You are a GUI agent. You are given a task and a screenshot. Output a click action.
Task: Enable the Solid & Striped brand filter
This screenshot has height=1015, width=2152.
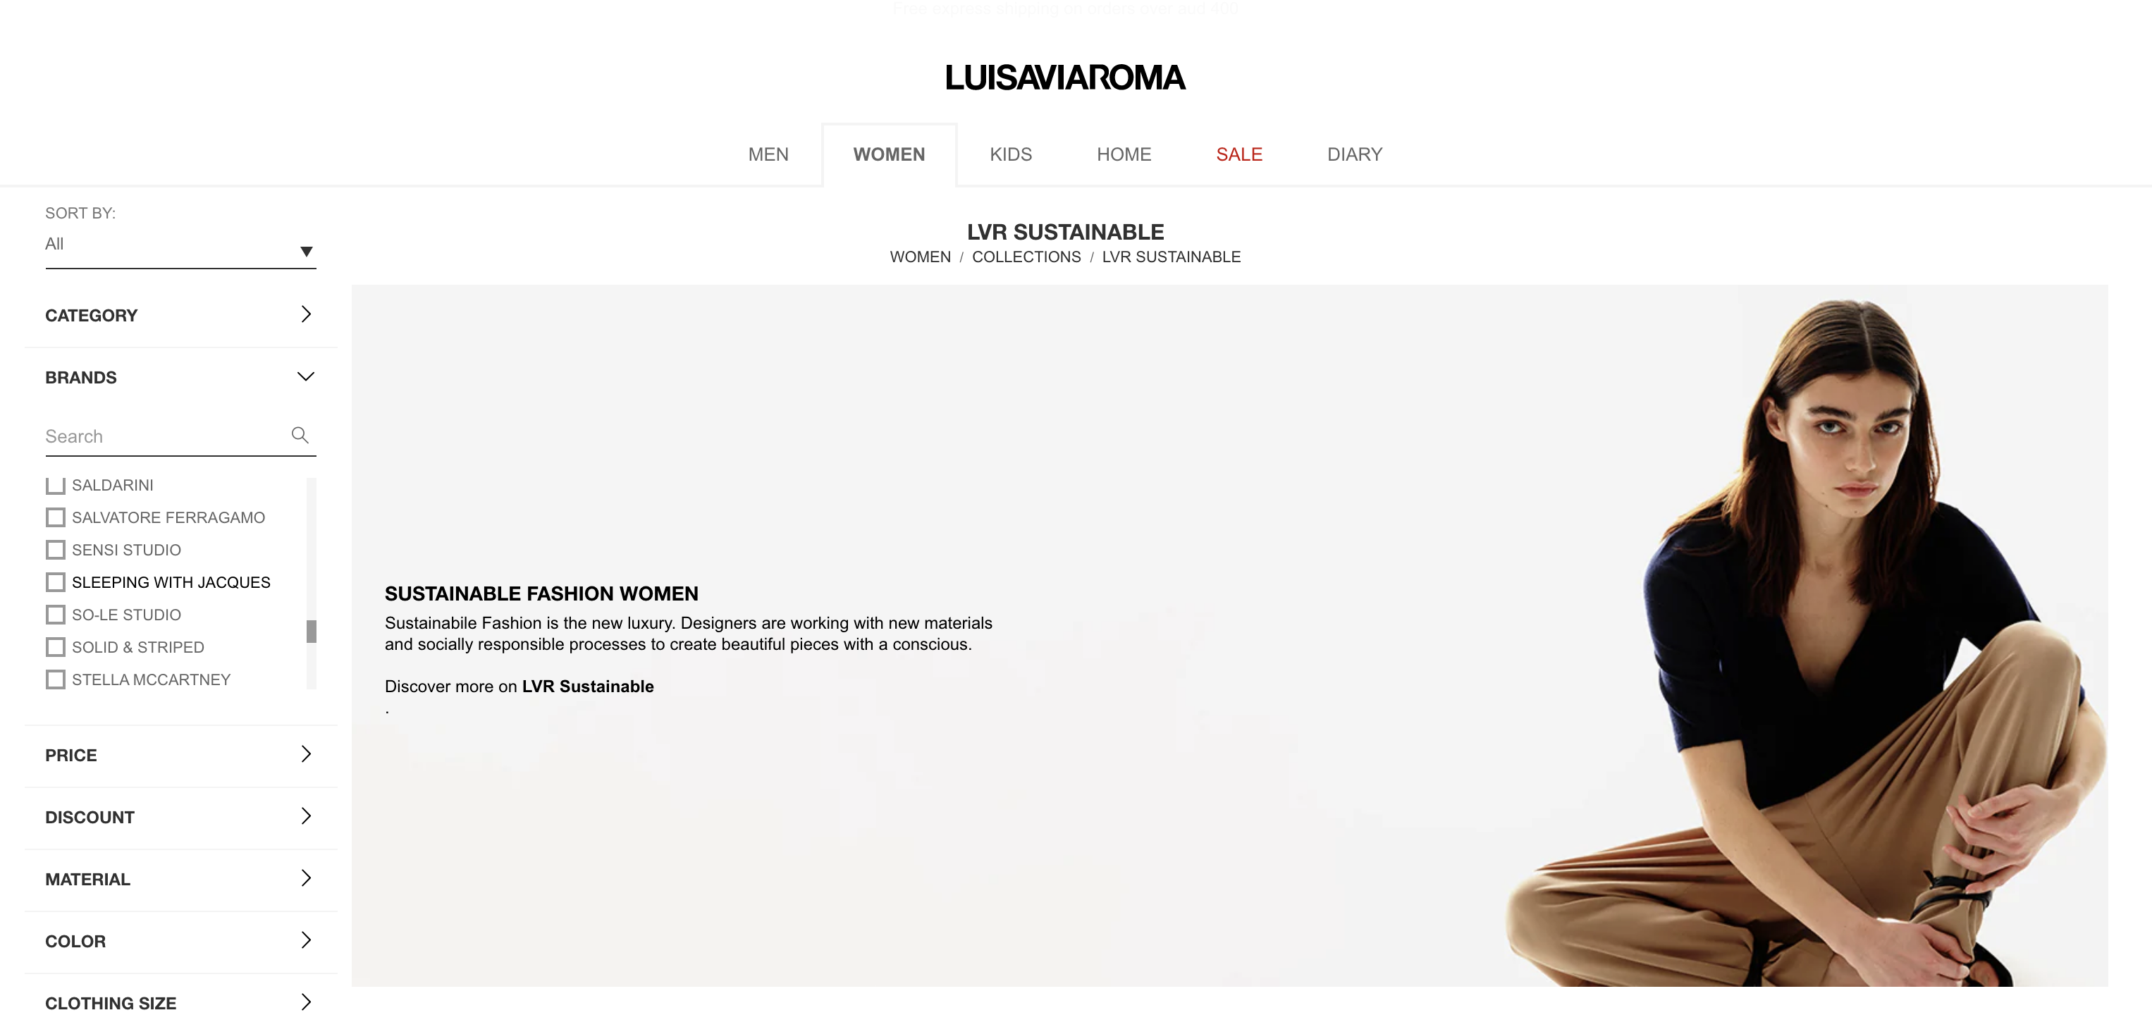tap(56, 648)
